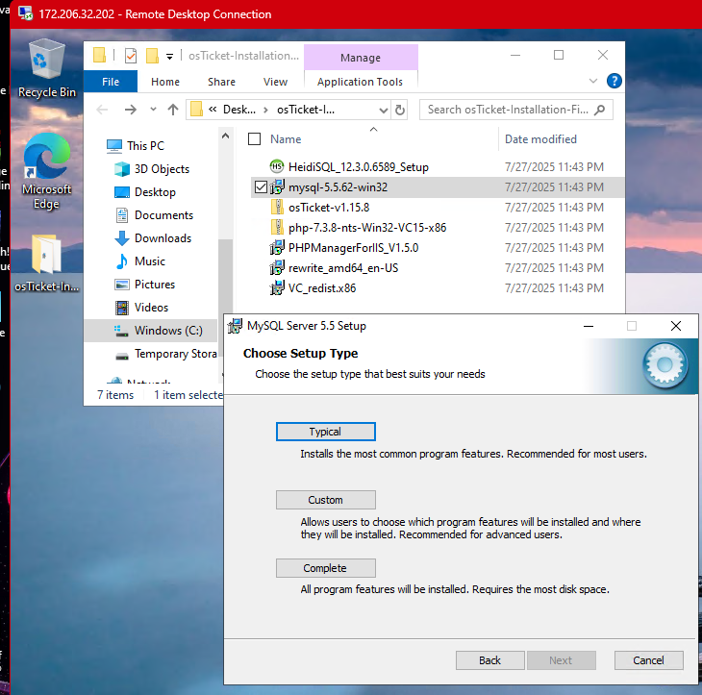Image resolution: width=702 pixels, height=695 pixels.
Task: Click search magnifier icon in Explorer
Action: pyautogui.click(x=599, y=110)
